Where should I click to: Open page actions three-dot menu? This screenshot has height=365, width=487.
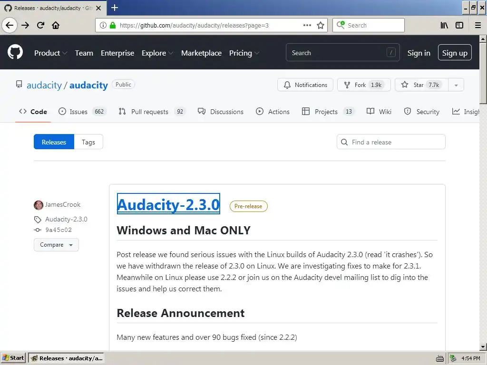(x=307, y=25)
